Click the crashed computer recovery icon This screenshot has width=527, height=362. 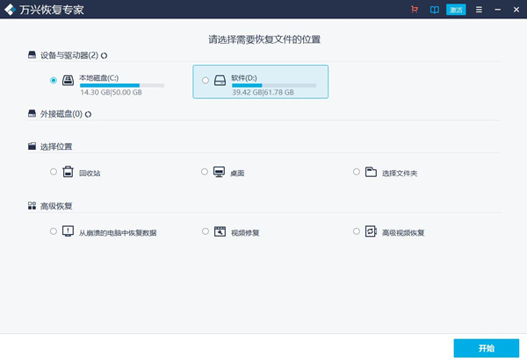68,231
